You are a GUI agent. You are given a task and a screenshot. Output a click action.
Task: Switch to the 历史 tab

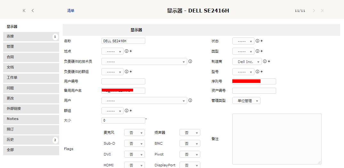pos(31,140)
